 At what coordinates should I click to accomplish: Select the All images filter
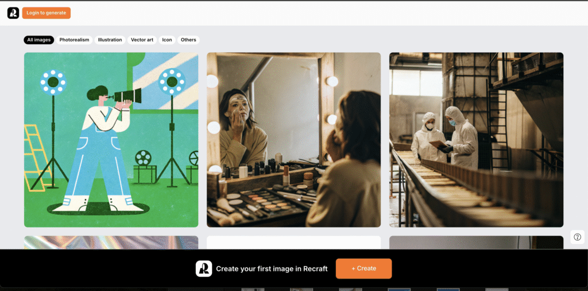pos(39,40)
